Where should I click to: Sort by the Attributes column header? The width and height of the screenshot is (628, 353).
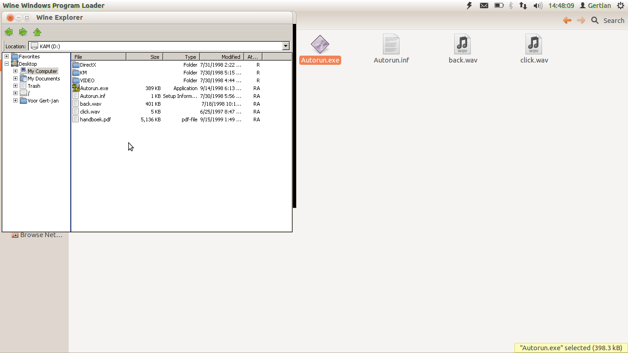pyautogui.click(x=253, y=57)
